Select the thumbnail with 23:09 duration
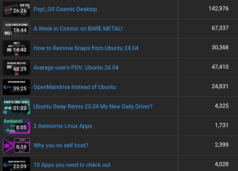 point(16,164)
